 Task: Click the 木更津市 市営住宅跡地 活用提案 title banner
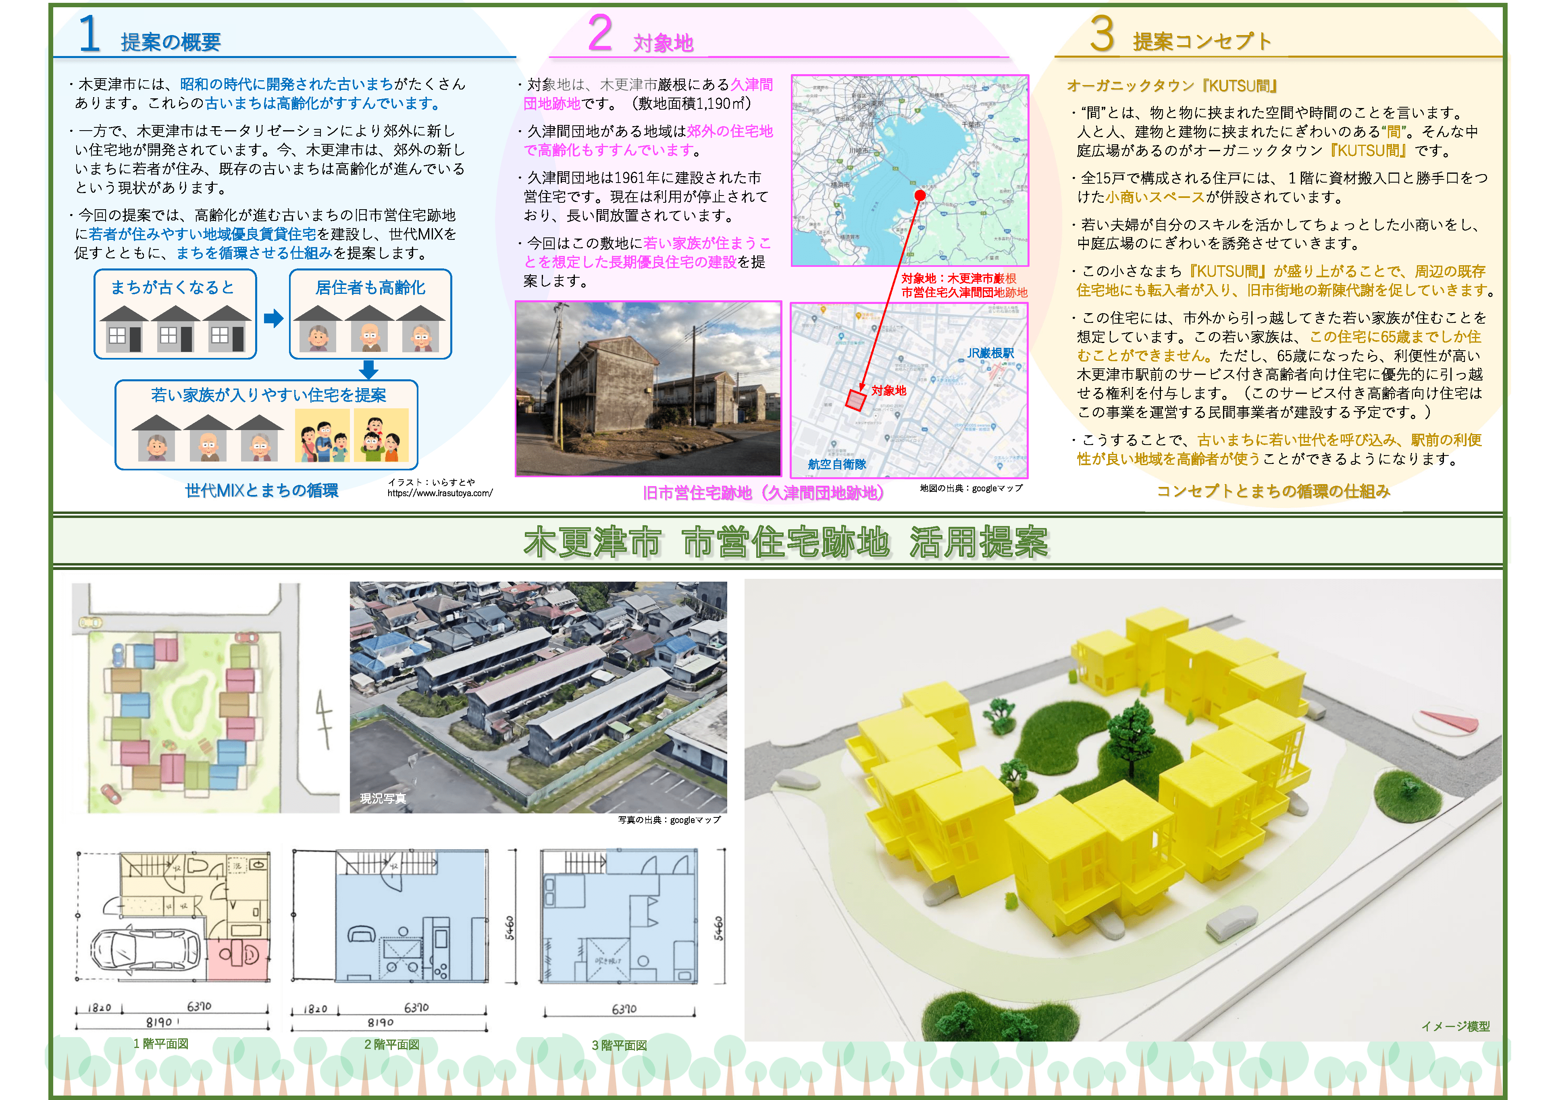coord(786,541)
